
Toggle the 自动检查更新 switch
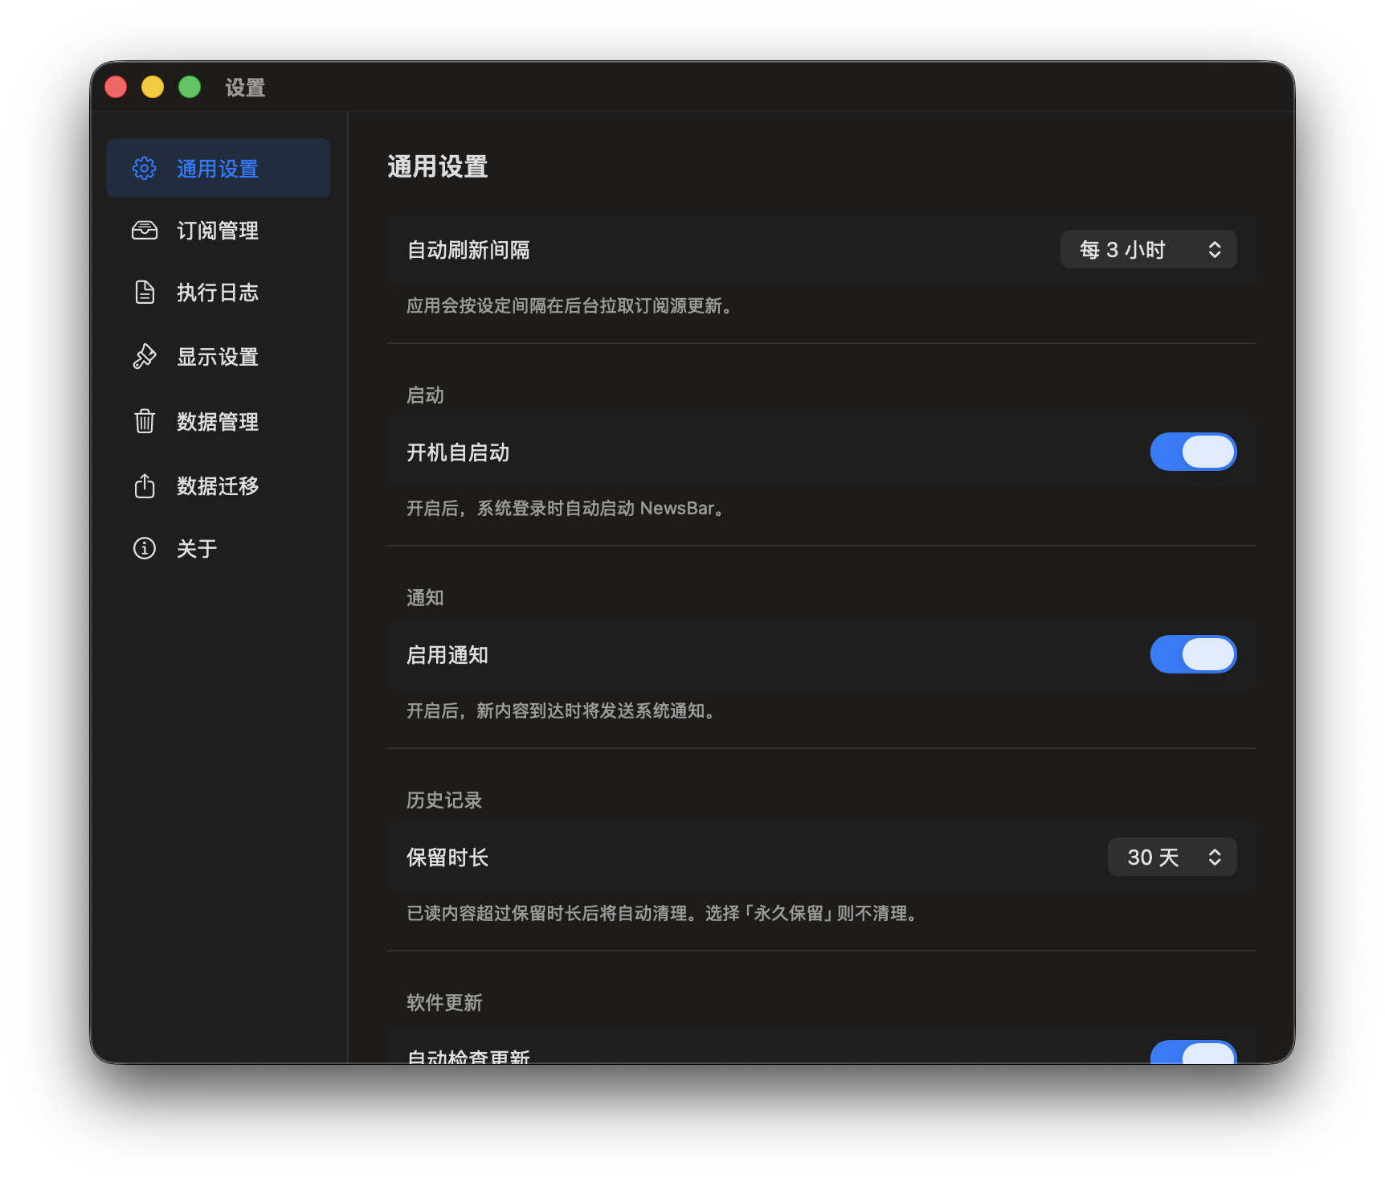1193,1052
